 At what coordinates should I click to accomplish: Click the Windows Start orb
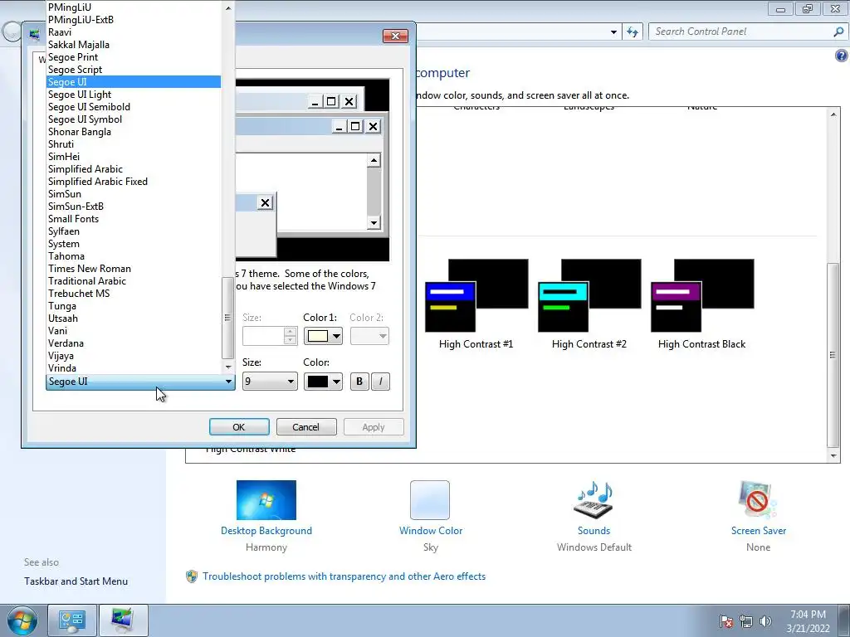tap(22, 620)
